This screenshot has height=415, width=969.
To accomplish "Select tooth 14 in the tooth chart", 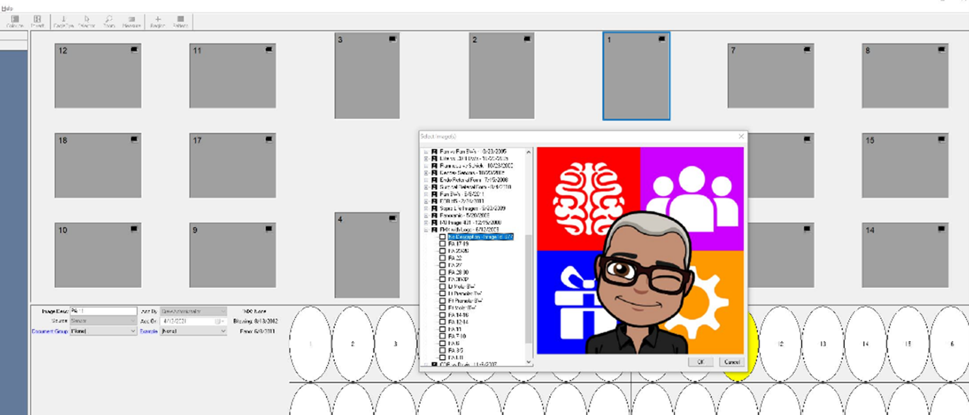I will (x=865, y=344).
